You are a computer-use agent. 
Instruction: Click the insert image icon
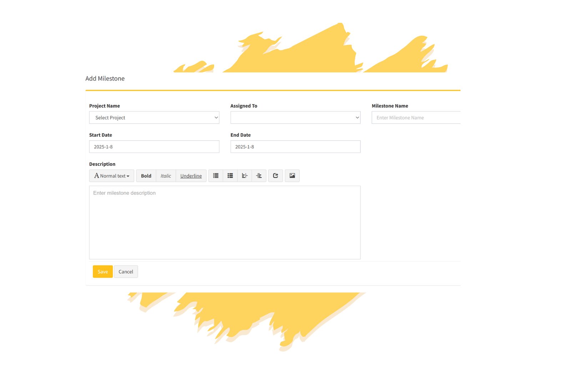coord(292,176)
